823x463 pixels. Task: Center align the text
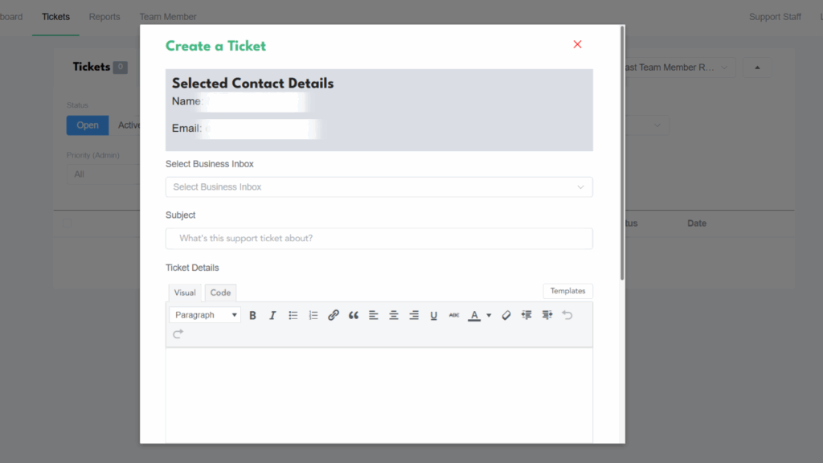coord(394,316)
